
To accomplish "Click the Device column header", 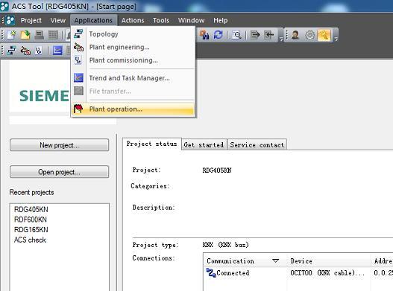I will (328, 261).
